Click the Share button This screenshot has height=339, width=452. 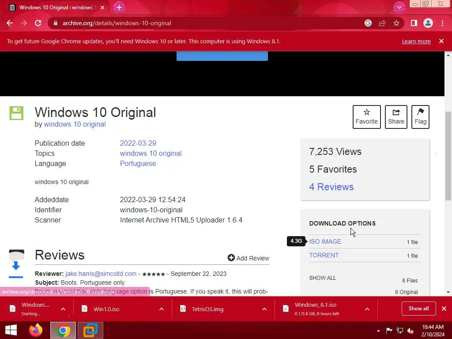point(396,117)
